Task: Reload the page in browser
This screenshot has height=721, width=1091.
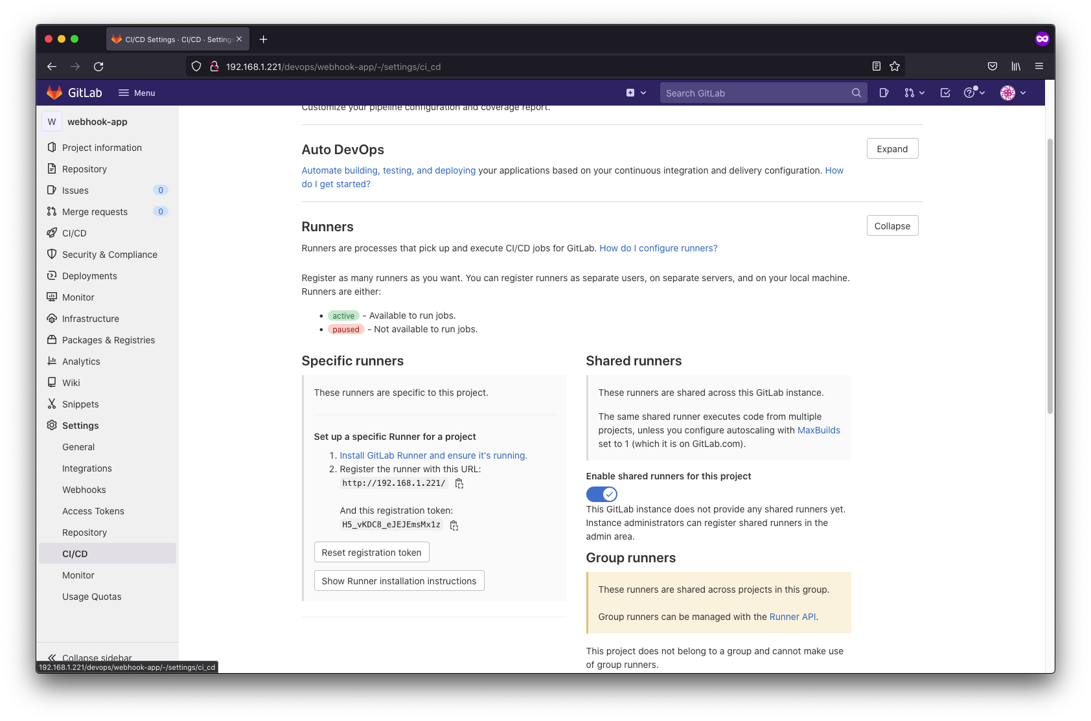Action: click(x=98, y=66)
